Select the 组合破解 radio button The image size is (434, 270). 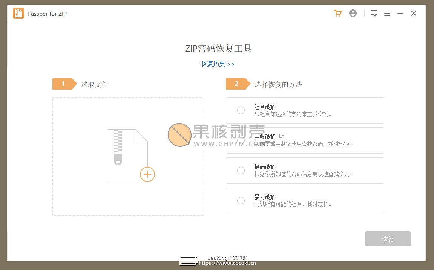point(241,110)
